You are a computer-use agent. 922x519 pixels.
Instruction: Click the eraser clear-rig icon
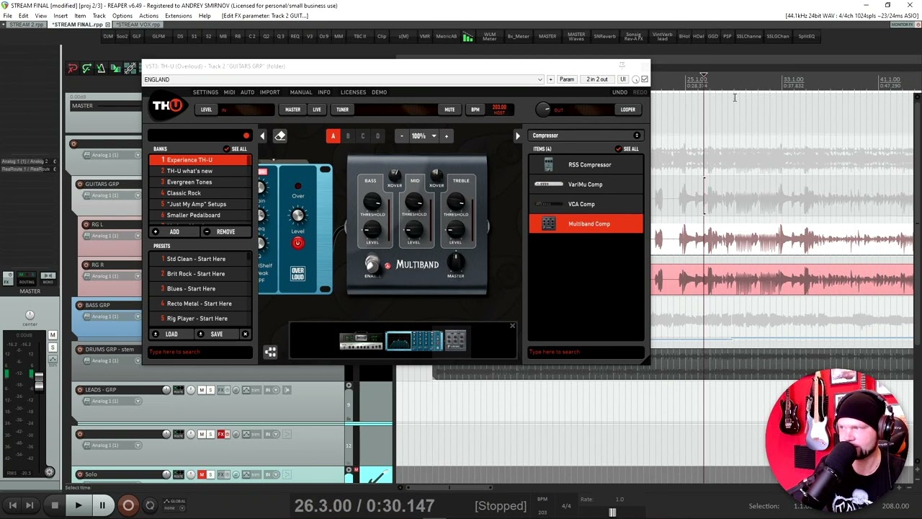[x=280, y=136]
